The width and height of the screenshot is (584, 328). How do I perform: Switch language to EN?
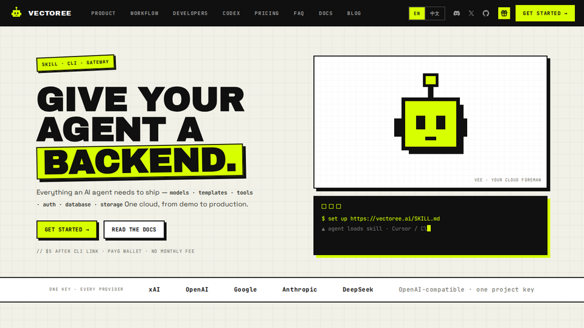pos(417,13)
